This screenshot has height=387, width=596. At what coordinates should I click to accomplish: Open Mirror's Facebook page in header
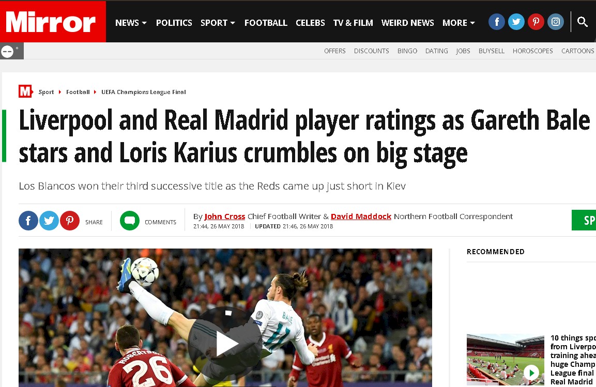[x=496, y=22]
